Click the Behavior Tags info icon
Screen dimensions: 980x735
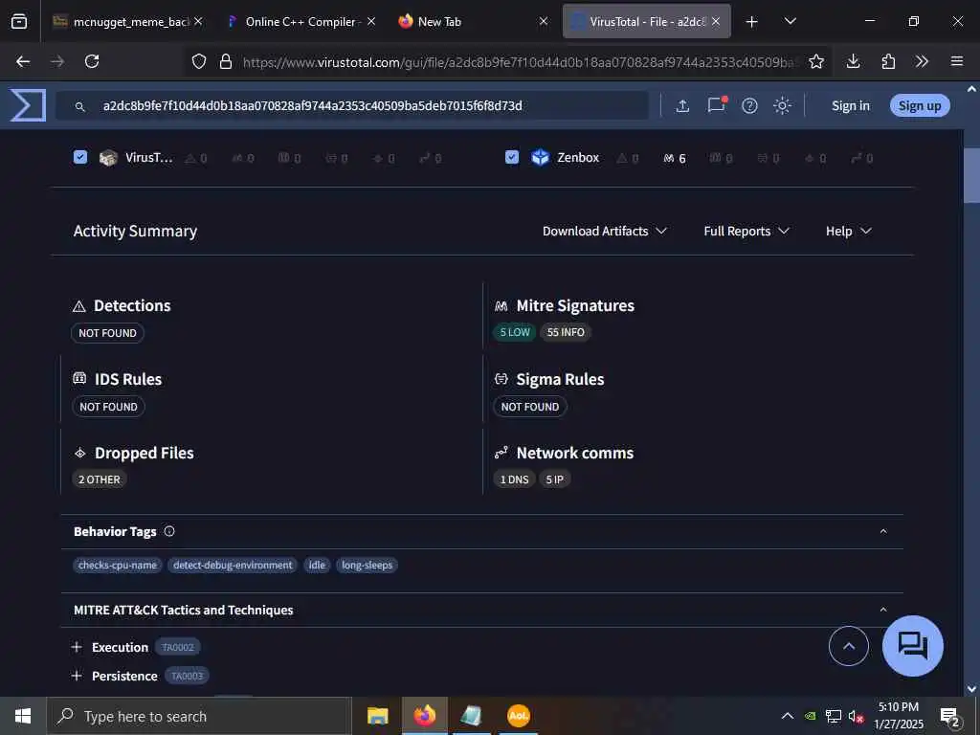169,531
